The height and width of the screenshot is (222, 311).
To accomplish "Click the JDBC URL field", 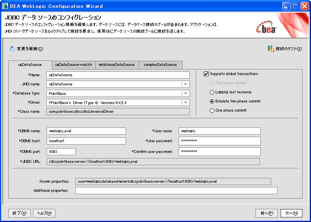I will (x=153, y=162).
